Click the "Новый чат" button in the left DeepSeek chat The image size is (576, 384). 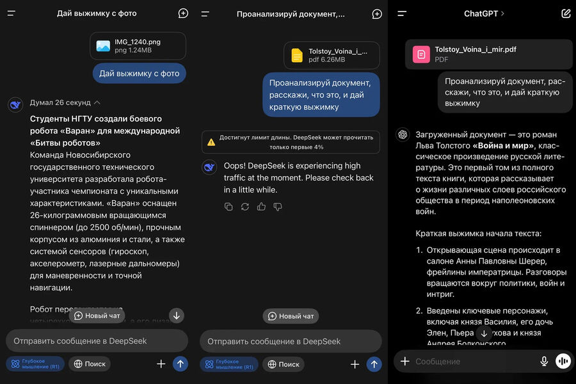tap(97, 316)
